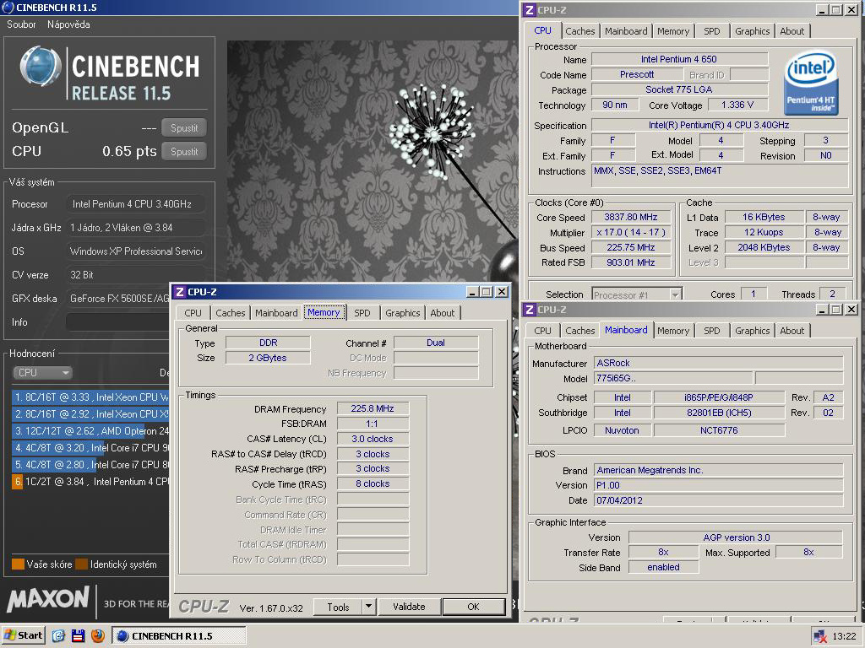865x648 pixels.
Task: Click the BIOS date 07/04/2012 field
Action: pos(718,500)
